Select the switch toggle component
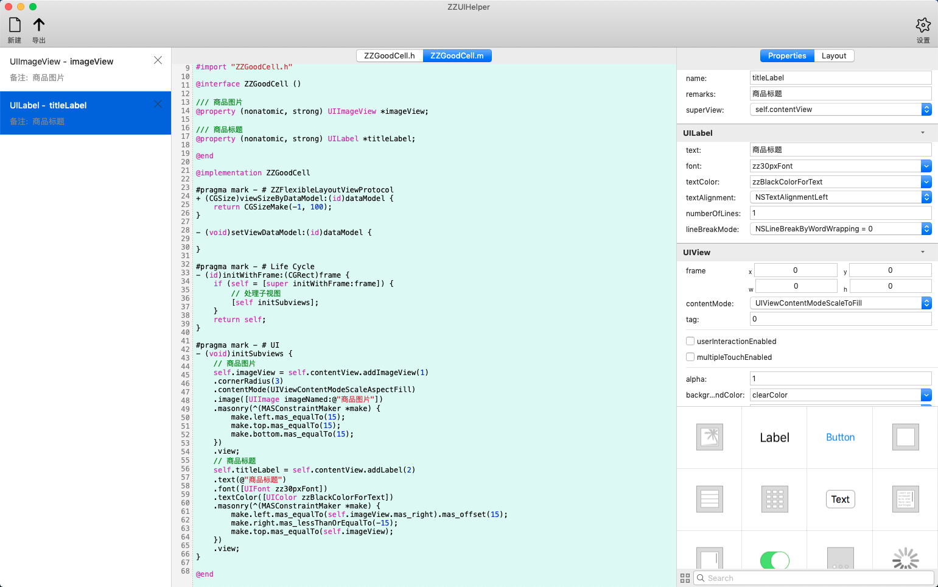The width and height of the screenshot is (938, 587). click(774, 560)
